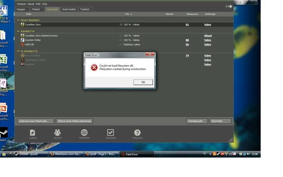The height and width of the screenshot is (177, 283).
Task: Open Asetukset settings checkmark icon
Action: (x=110, y=133)
